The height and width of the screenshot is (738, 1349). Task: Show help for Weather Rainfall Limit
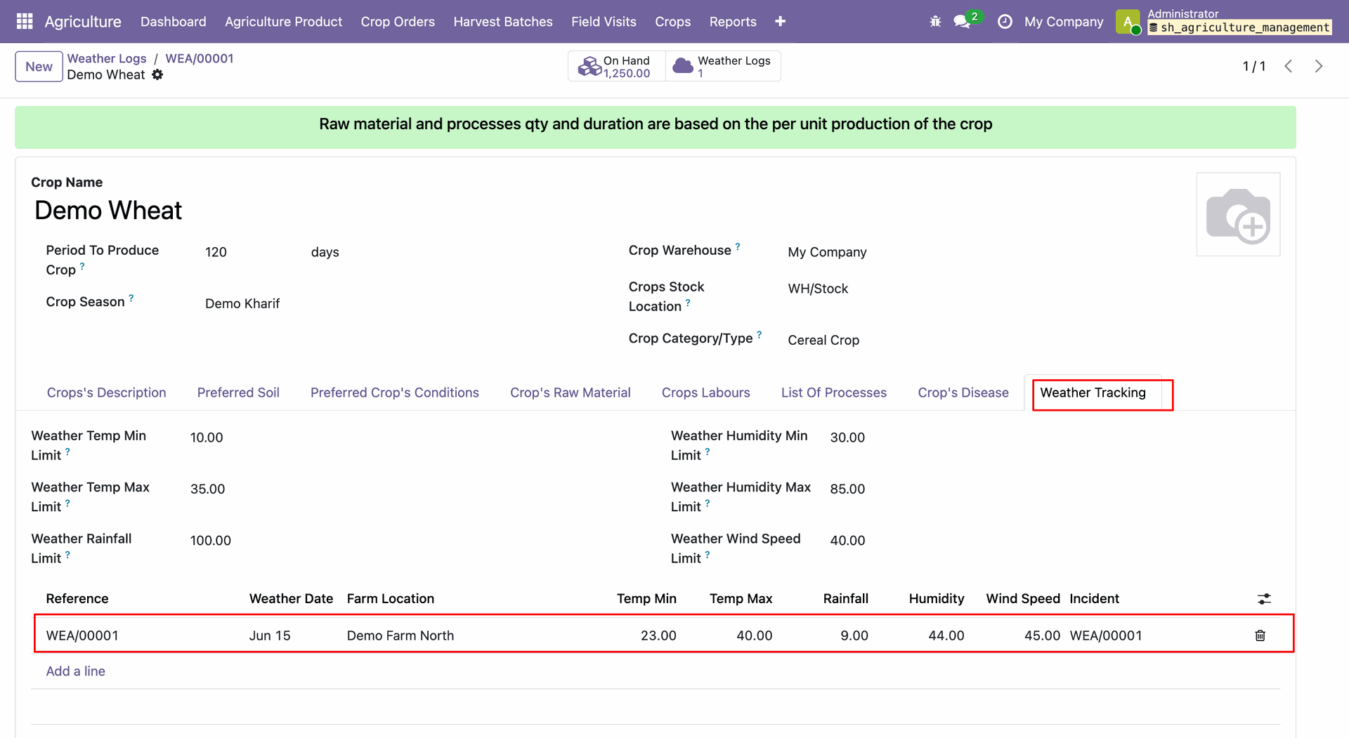pyautogui.click(x=67, y=554)
